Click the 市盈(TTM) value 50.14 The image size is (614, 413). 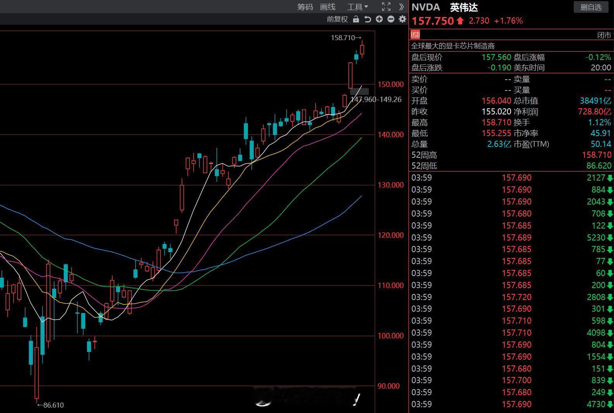click(x=601, y=144)
